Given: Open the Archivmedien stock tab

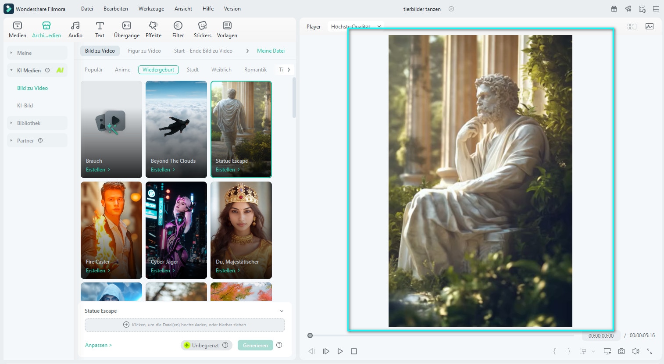Looking at the screenshot, I should (x=46, y=30).
